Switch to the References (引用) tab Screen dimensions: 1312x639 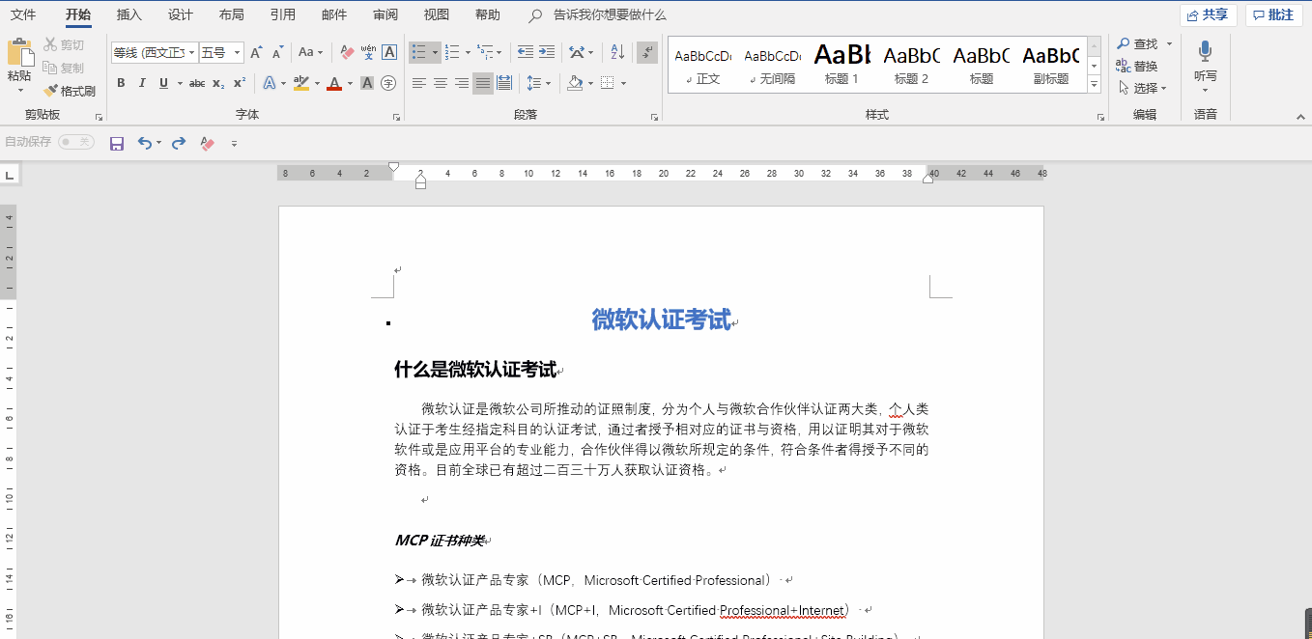coord(283,14)
